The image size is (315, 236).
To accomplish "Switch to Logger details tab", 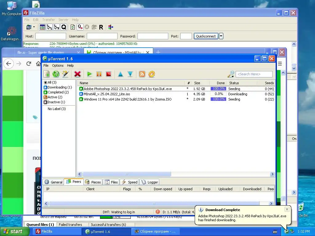I will click(150, 182).
